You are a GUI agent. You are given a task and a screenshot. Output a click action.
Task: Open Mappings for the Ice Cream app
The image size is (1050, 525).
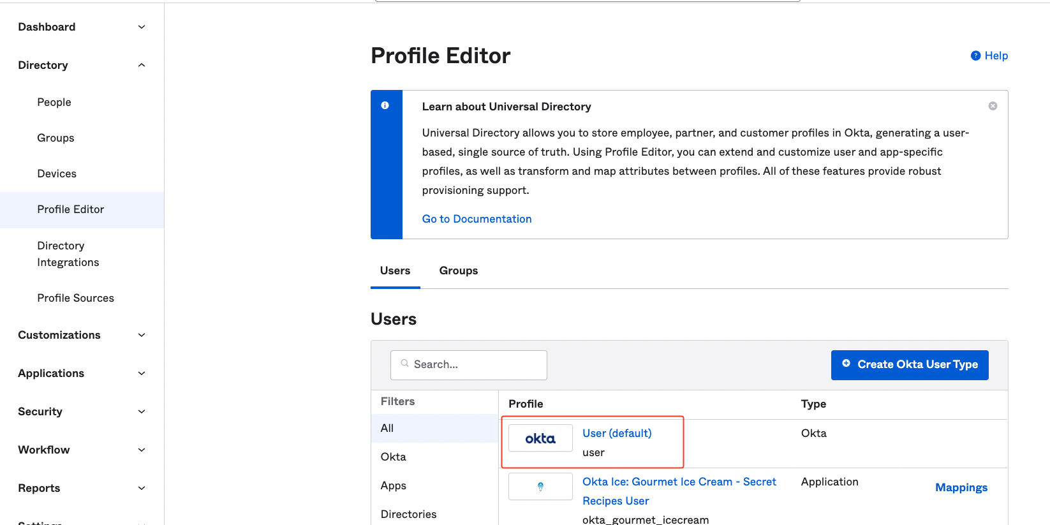[x=961, y=487]
